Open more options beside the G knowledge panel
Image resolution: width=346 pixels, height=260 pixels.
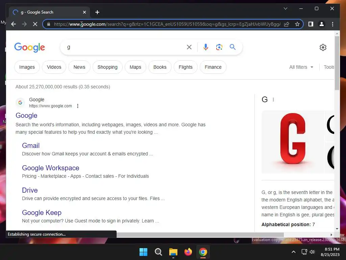(x=273, y=100)
